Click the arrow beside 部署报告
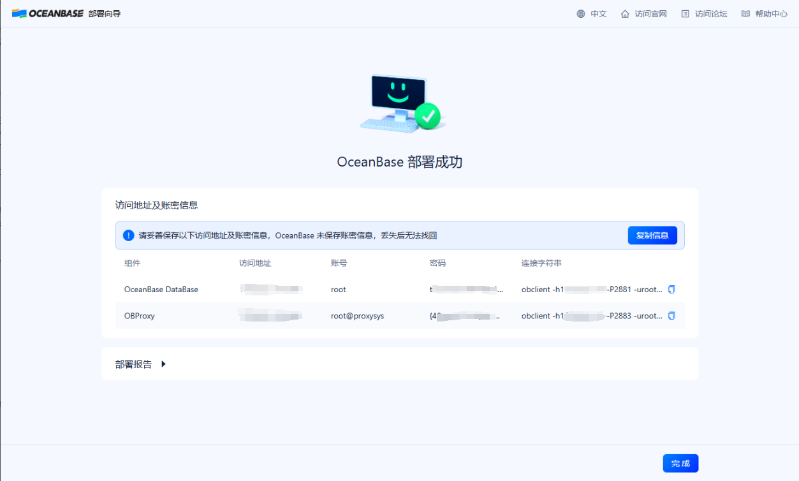This screenshot has height=481, width=799. point(163,364)
